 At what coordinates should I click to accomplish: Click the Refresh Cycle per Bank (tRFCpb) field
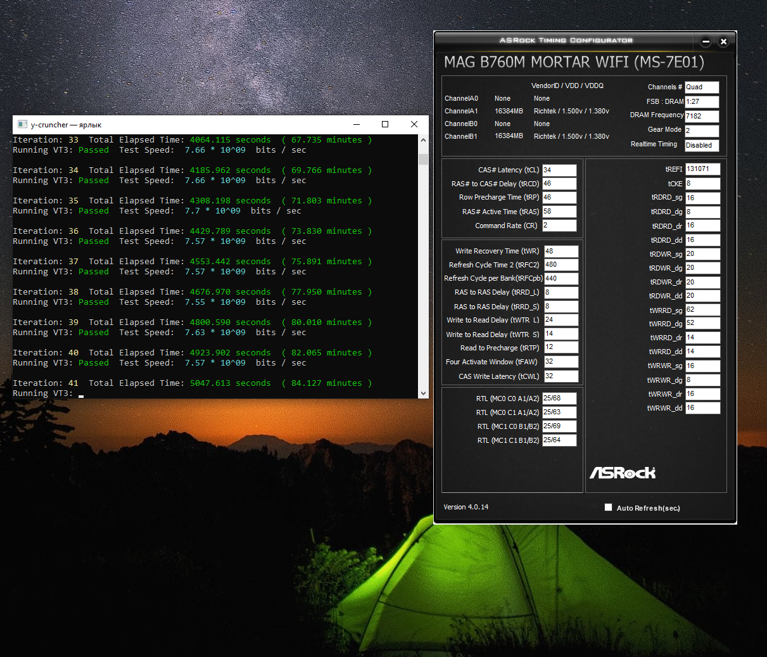pos(561,279)
